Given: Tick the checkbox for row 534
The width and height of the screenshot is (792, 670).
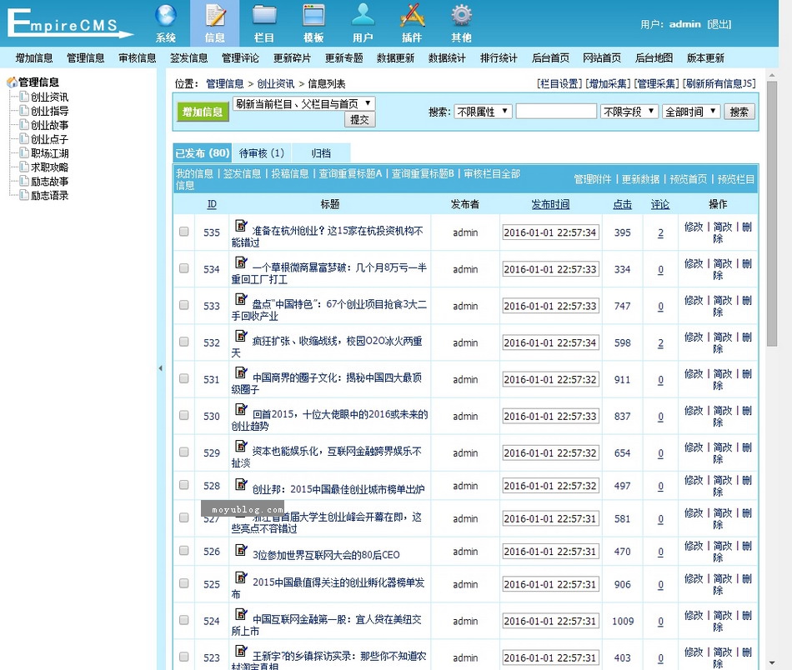Looking at the screenshot, I should click(184, 268).
